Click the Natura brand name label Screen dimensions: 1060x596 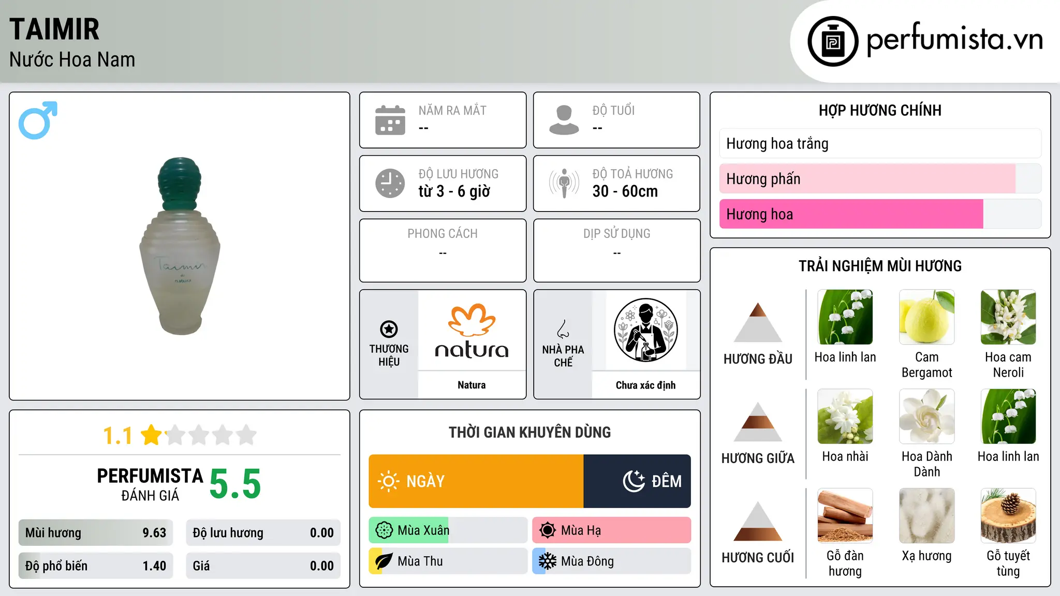click(x=472, y=385)
